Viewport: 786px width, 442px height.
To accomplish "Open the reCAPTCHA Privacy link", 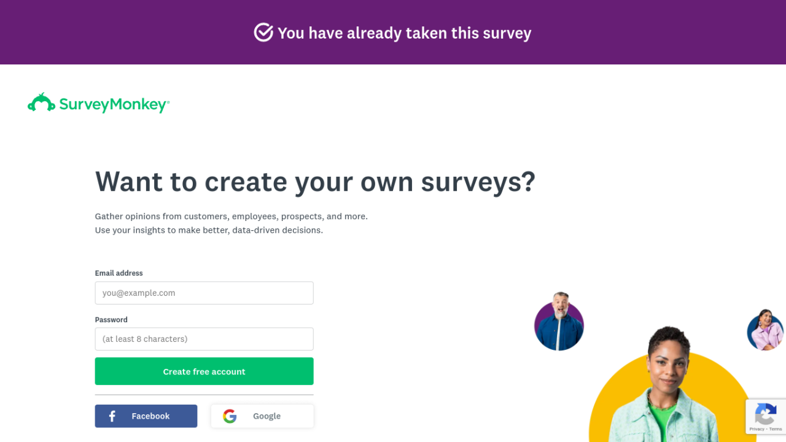I will tap(757, 429).
